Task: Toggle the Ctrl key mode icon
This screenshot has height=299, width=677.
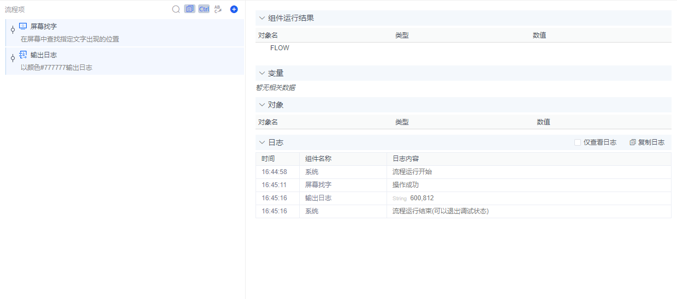Action: click(204, 9)
